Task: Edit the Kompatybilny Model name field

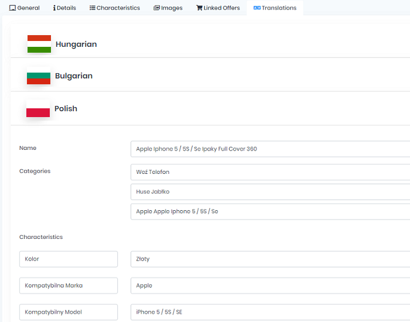Action: (69, 312)
